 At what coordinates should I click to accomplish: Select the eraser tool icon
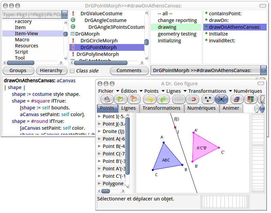point(237,99)
